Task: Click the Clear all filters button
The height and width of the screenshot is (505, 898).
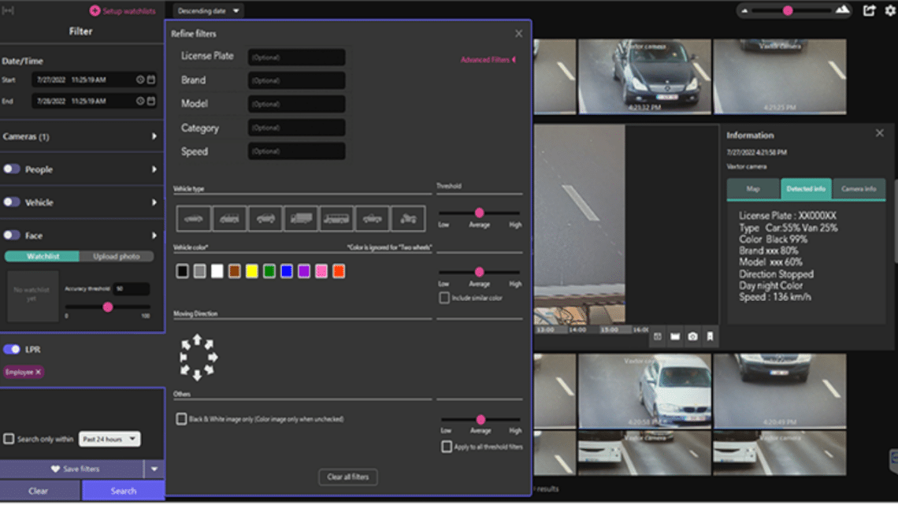Action: [347, 477]
